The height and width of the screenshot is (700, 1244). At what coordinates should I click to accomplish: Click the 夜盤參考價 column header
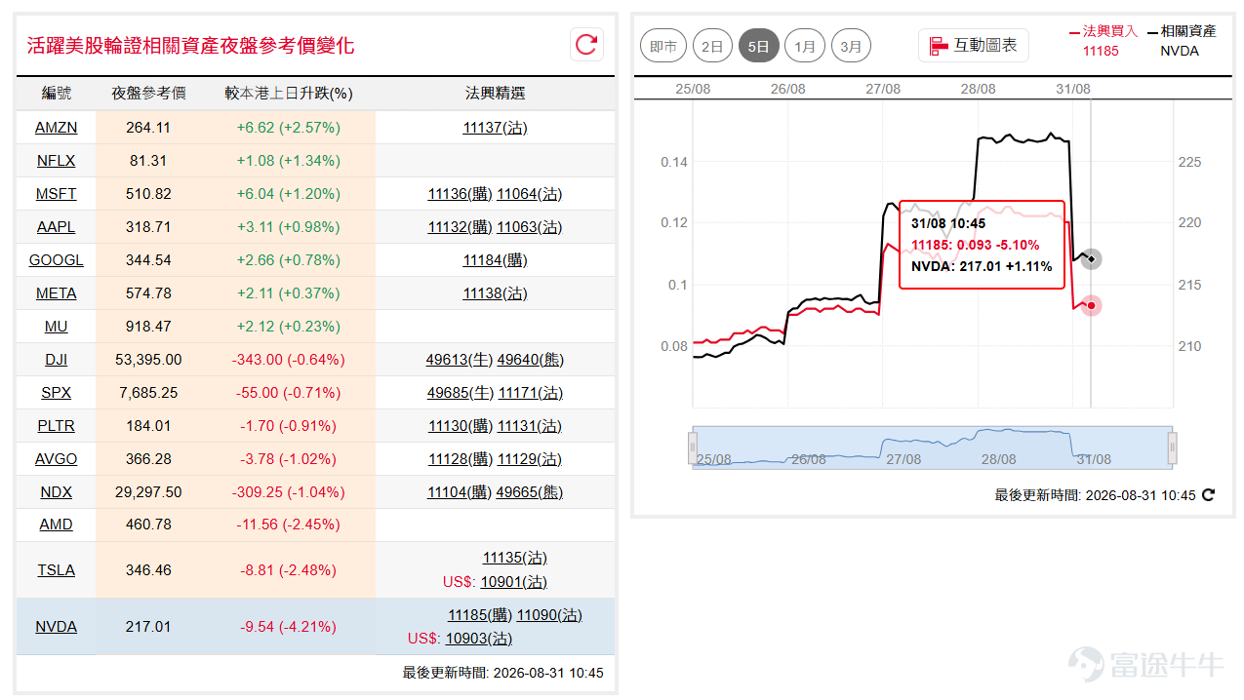(x=148, y=94)
